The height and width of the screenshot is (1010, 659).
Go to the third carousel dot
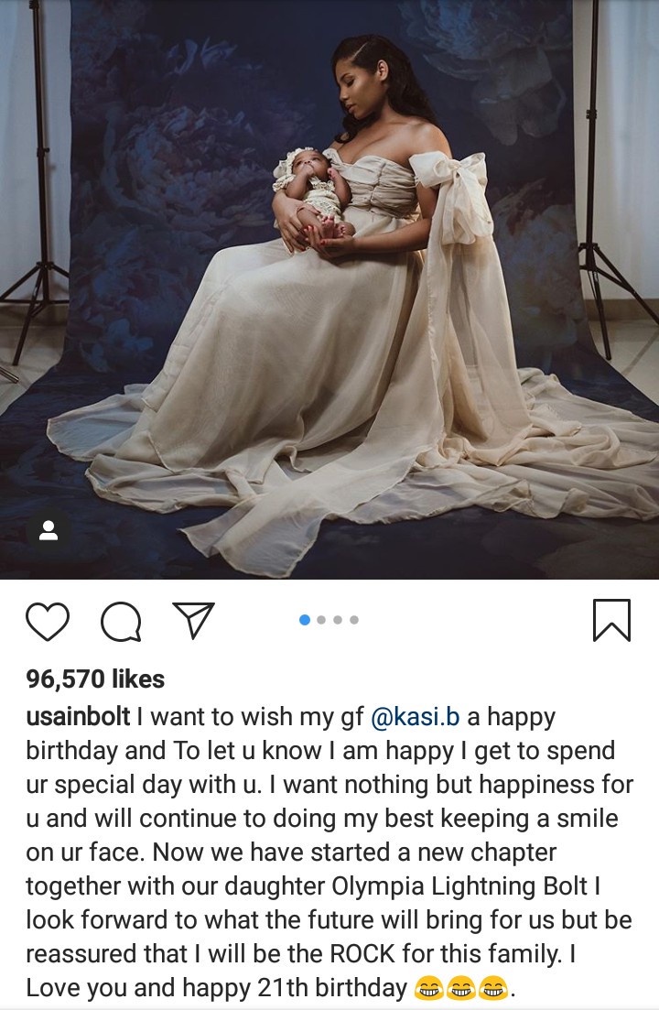338,620
